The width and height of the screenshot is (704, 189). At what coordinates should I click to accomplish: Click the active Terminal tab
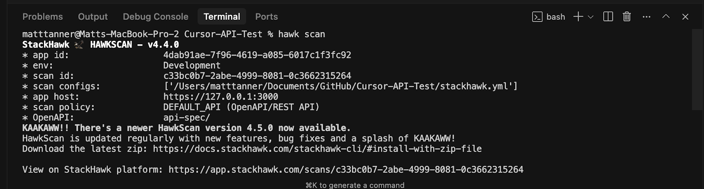[x=222, y=17]
